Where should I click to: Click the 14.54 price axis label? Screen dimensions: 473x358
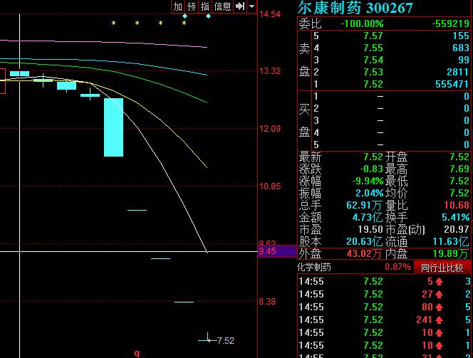(270, 14)
